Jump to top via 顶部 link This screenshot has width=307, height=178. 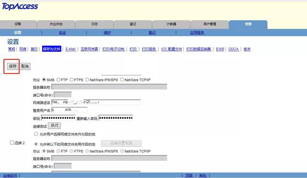(189, 176)
